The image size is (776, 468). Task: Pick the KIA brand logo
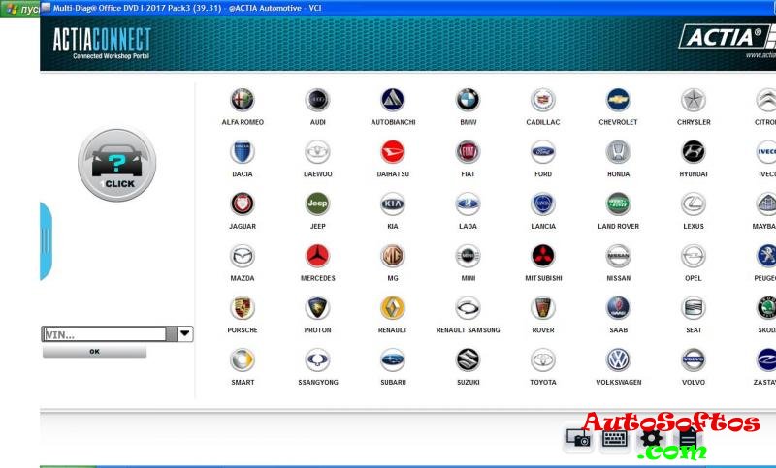393,204
